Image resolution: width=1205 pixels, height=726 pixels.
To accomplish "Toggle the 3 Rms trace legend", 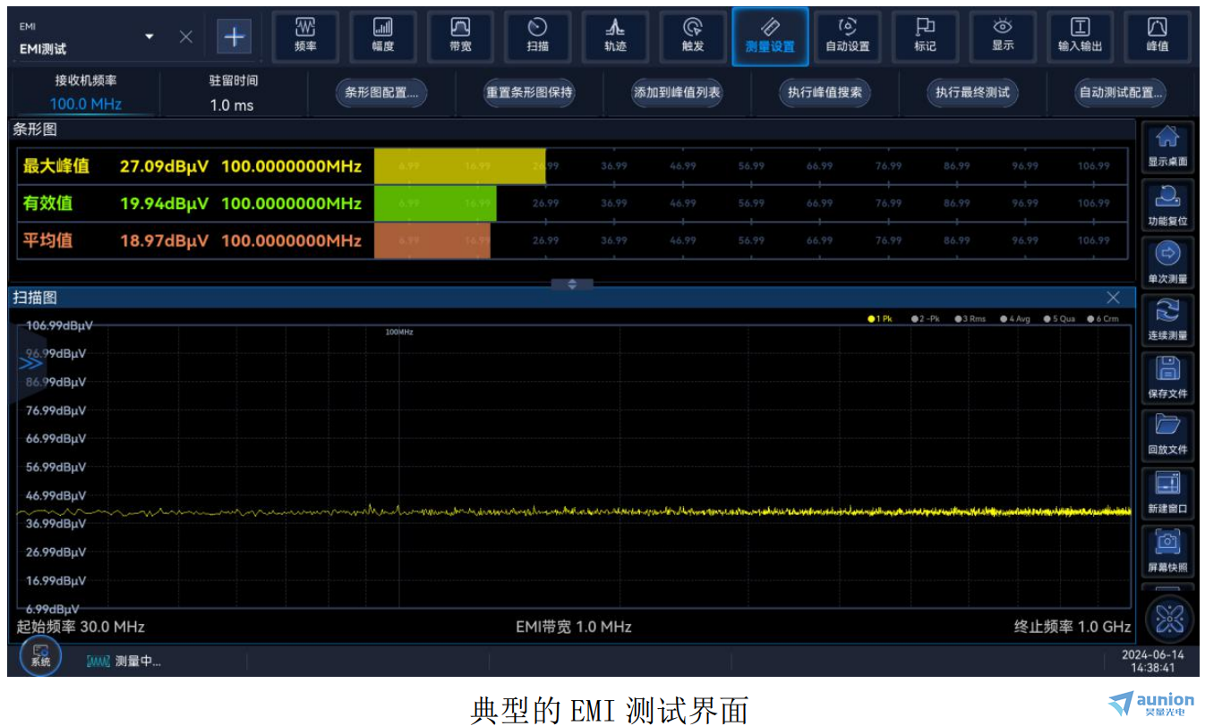I will click(x=970, y=319).
